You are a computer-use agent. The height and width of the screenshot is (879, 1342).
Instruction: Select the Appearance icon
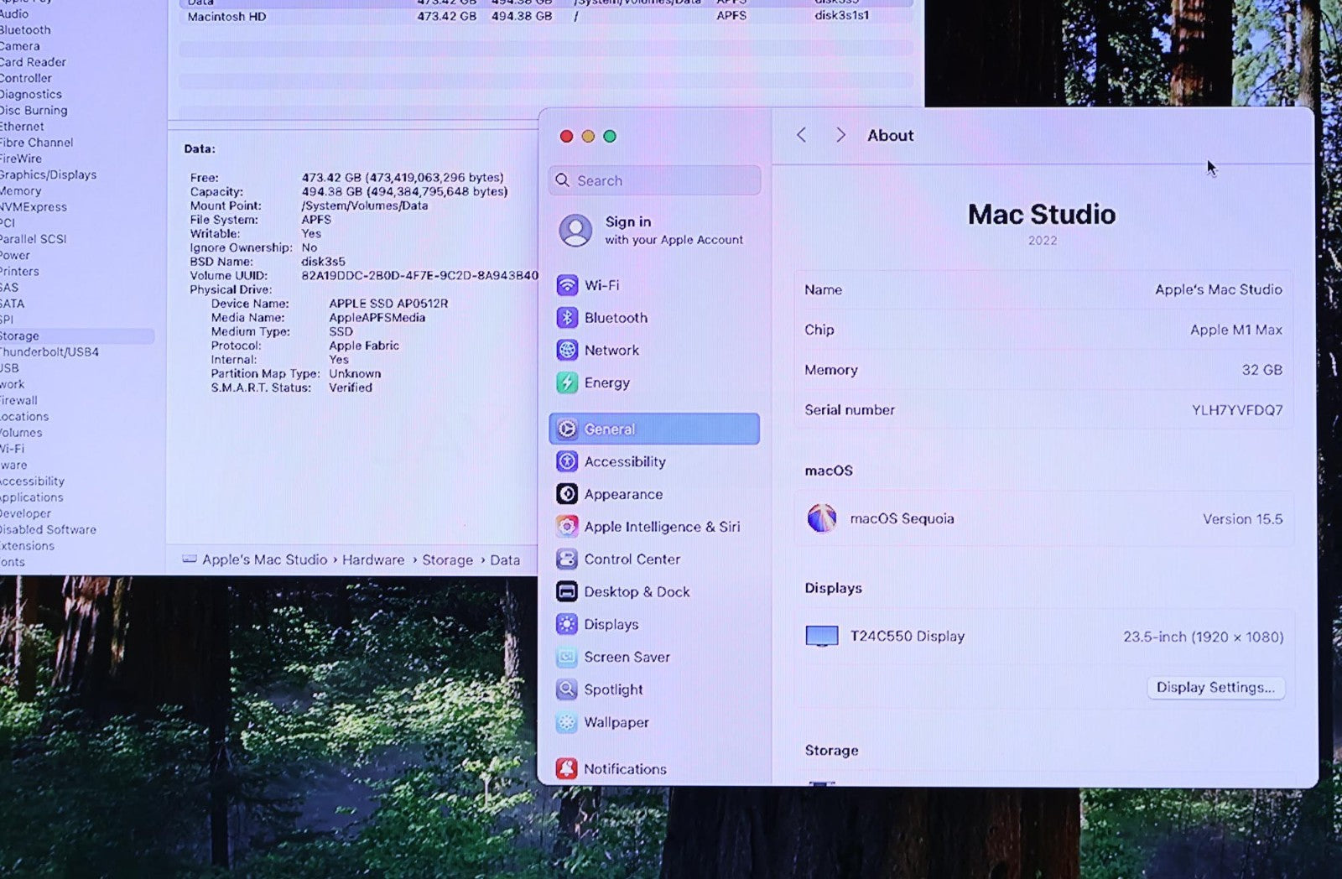pos(567,494)
